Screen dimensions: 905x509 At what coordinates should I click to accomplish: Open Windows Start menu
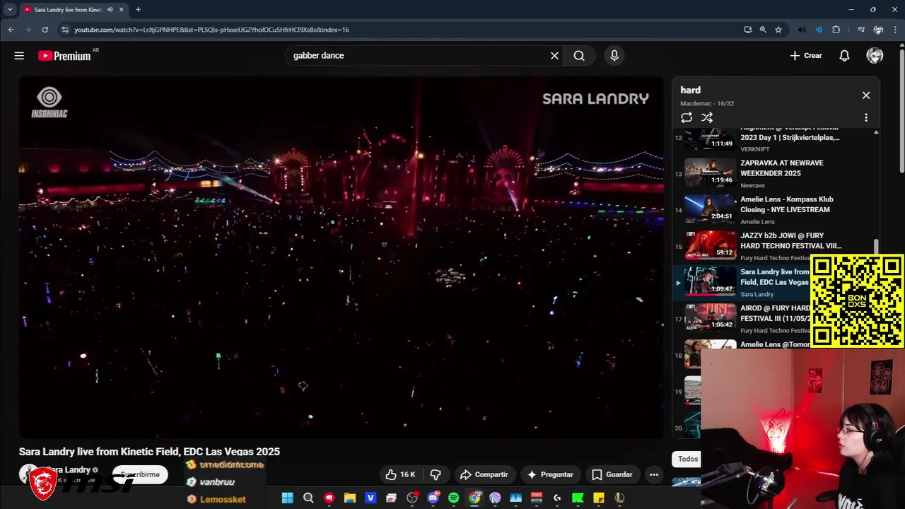click(x=287, y=498)
